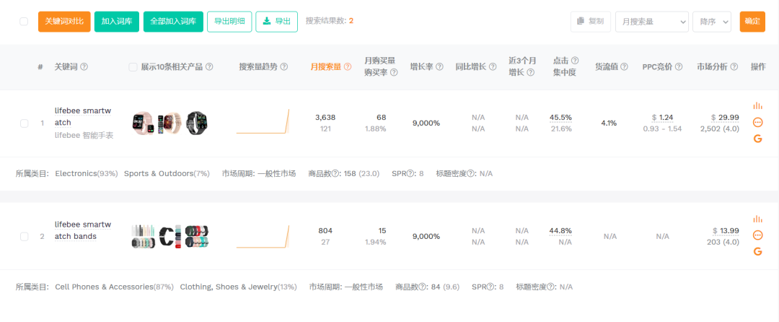Screen dimensions: 779x322
Task: Click help icon beside 点击集中度 header
Action: [x=575, y=61]
